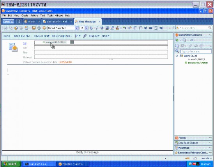
Task: Open the File menu
Action: pos(4,16)
